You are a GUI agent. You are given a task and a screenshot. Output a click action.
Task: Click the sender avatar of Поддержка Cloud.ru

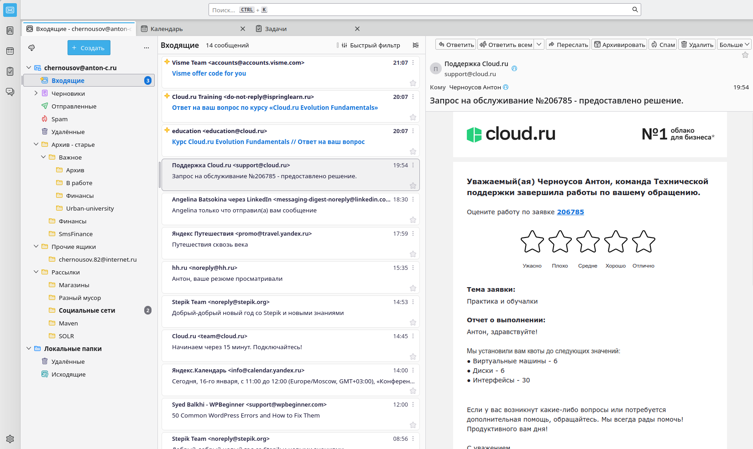coord(436,69)
